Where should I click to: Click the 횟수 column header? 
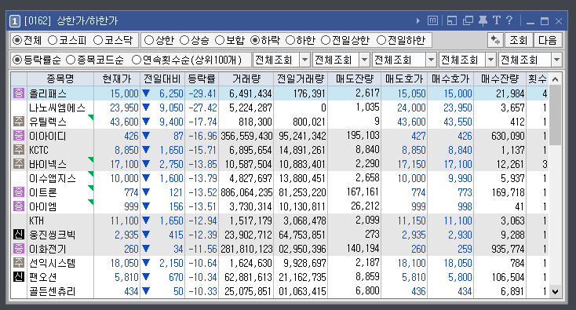click(538, 78)
